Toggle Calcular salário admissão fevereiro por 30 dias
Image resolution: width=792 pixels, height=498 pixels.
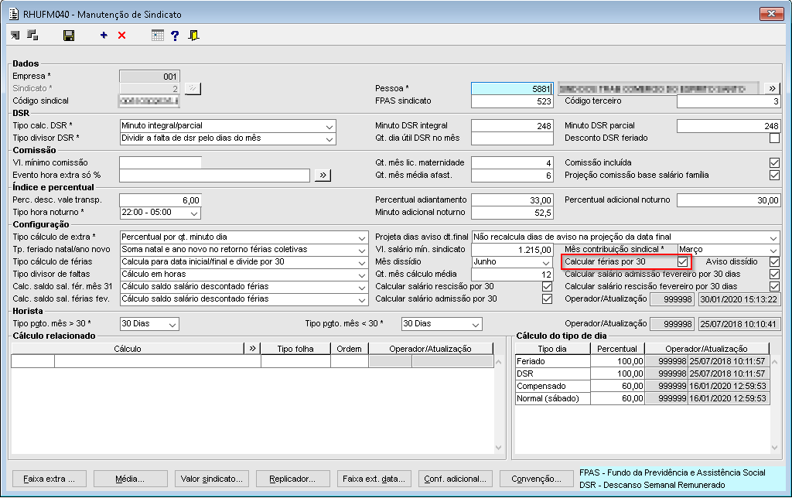(774, 275)
